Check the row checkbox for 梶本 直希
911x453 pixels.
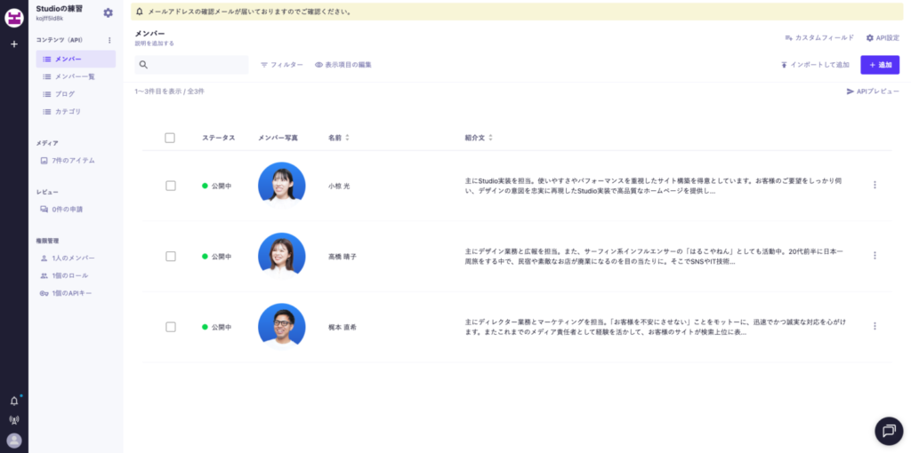(x=170, y=327)
